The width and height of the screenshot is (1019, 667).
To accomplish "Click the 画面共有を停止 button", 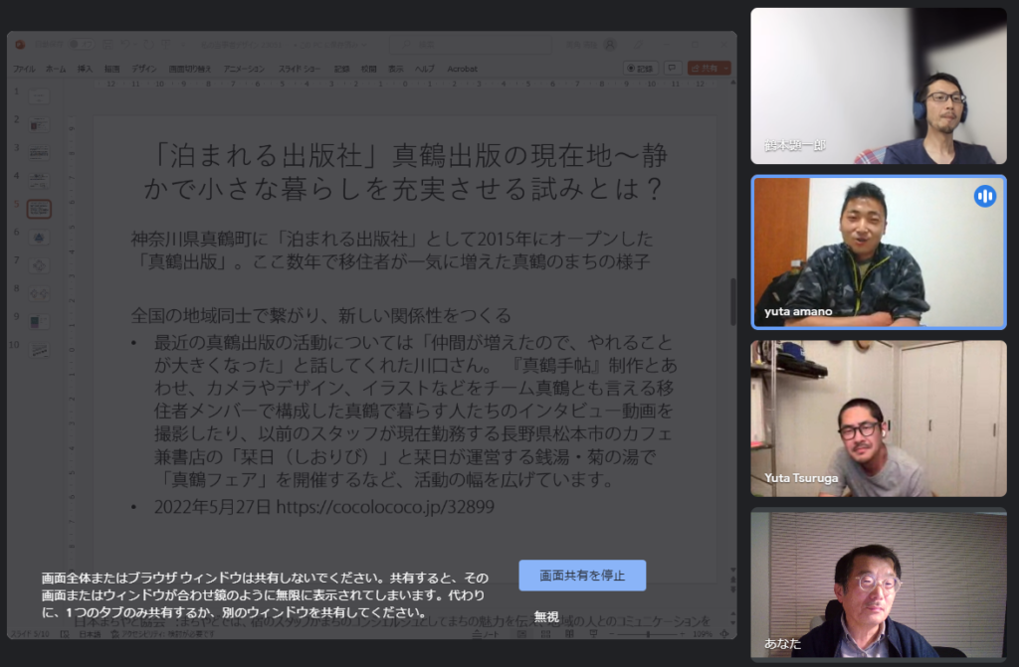I will tap(581, 575).
